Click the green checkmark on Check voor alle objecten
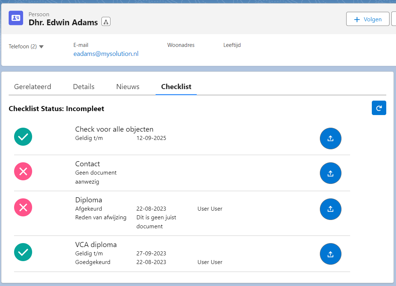 (x=23, y=137)
